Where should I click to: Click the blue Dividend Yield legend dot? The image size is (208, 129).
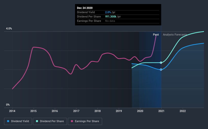[x=8, y=121]
